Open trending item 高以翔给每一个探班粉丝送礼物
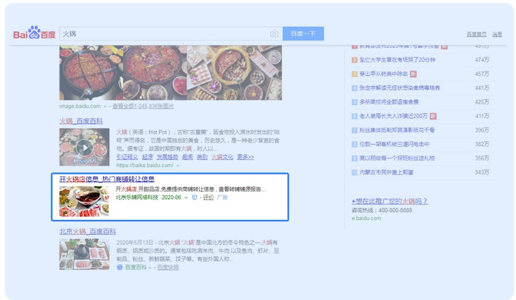516x300 pixels. click(397, 158)
